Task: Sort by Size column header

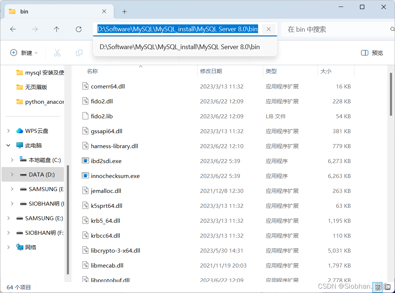Action: (x=326, y=71)
